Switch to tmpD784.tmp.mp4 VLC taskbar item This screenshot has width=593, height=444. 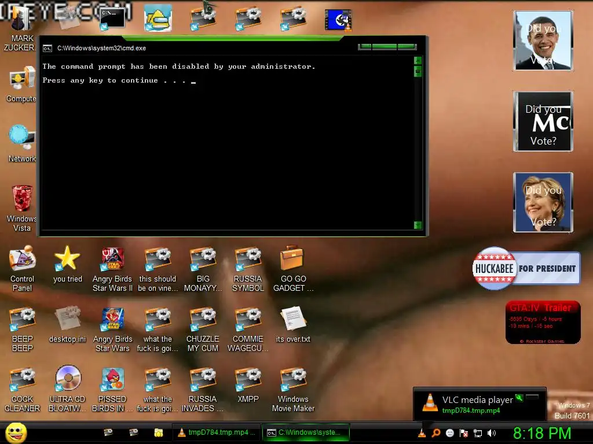tap(217, 432)
